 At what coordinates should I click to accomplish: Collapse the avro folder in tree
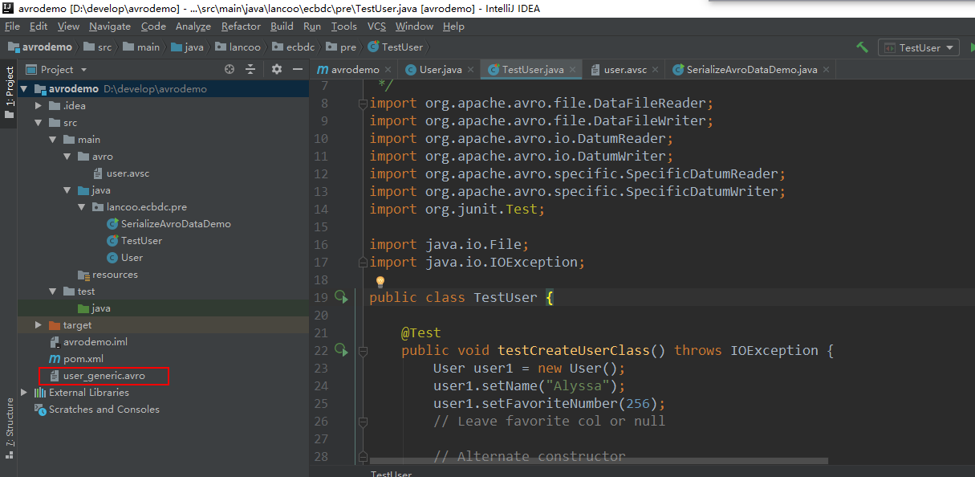[x=67, y=157]
